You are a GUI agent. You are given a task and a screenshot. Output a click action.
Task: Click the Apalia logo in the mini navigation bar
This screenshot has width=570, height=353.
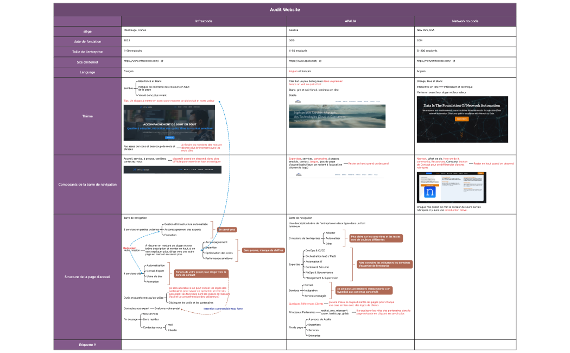299,174
